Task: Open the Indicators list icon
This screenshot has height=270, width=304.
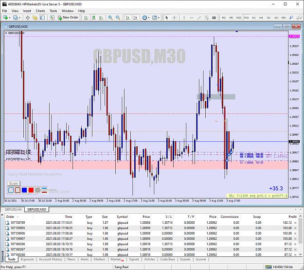Action: click(x=144, y=18)
